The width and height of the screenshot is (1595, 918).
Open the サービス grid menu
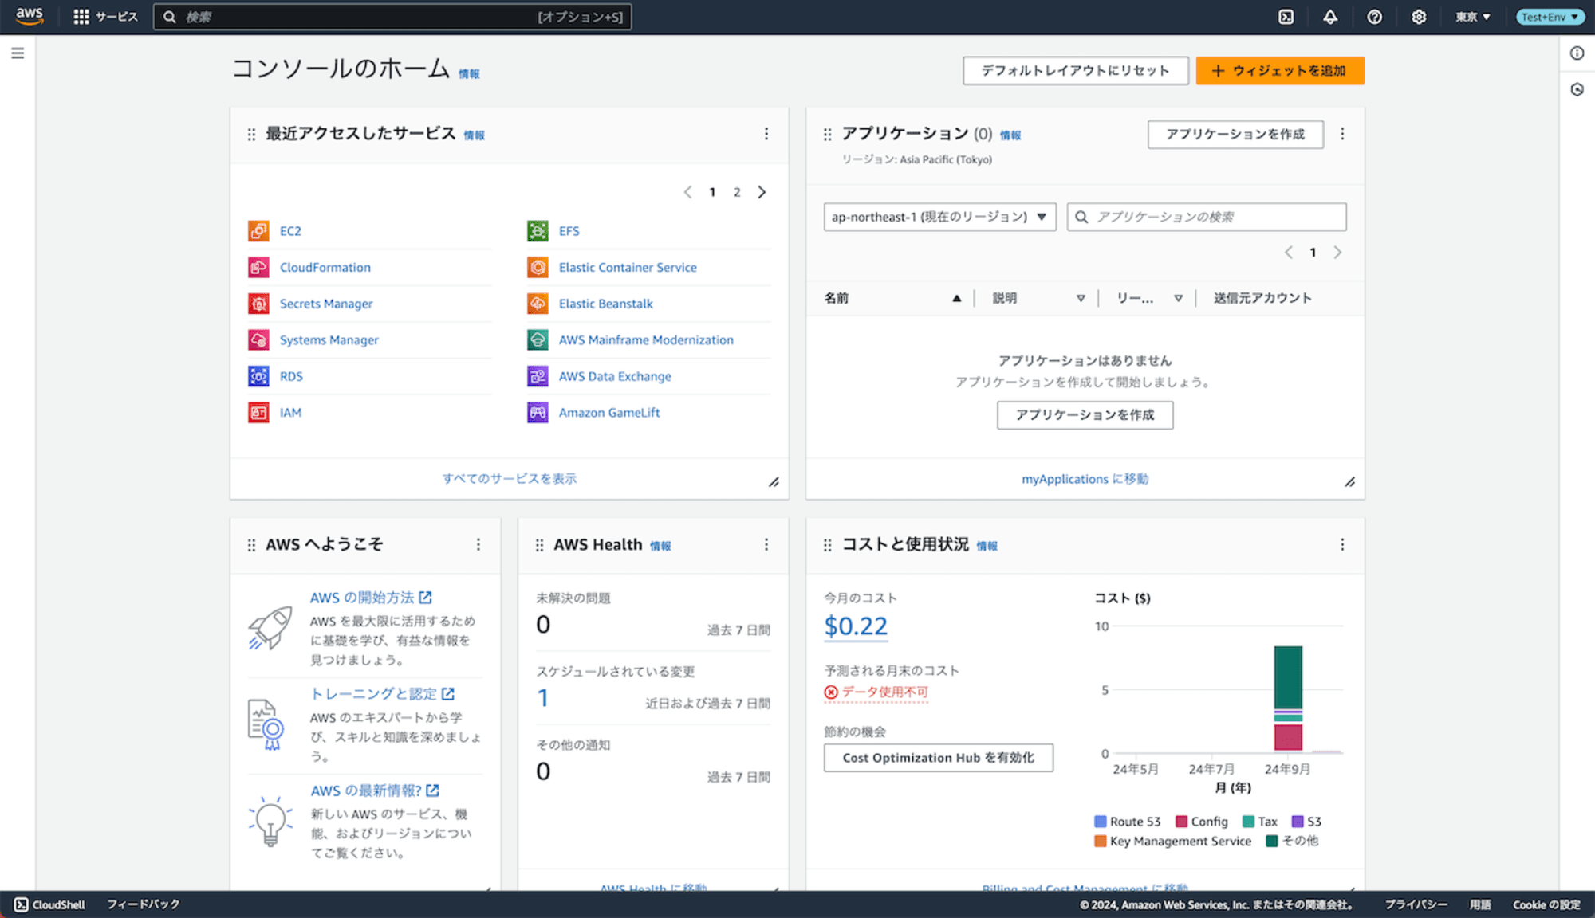click(105, 17)
